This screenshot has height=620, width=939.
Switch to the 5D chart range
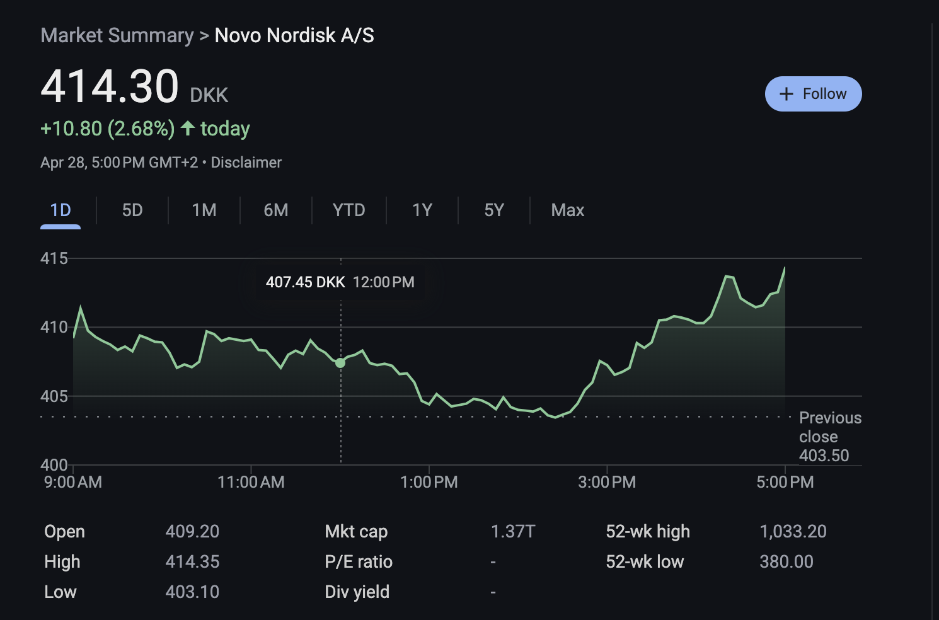point(132,210)
